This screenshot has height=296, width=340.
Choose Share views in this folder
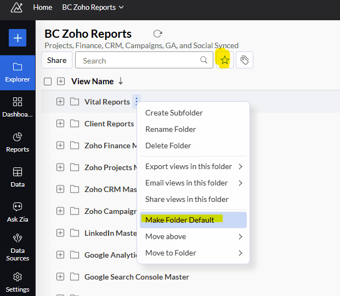click(193, 199)
